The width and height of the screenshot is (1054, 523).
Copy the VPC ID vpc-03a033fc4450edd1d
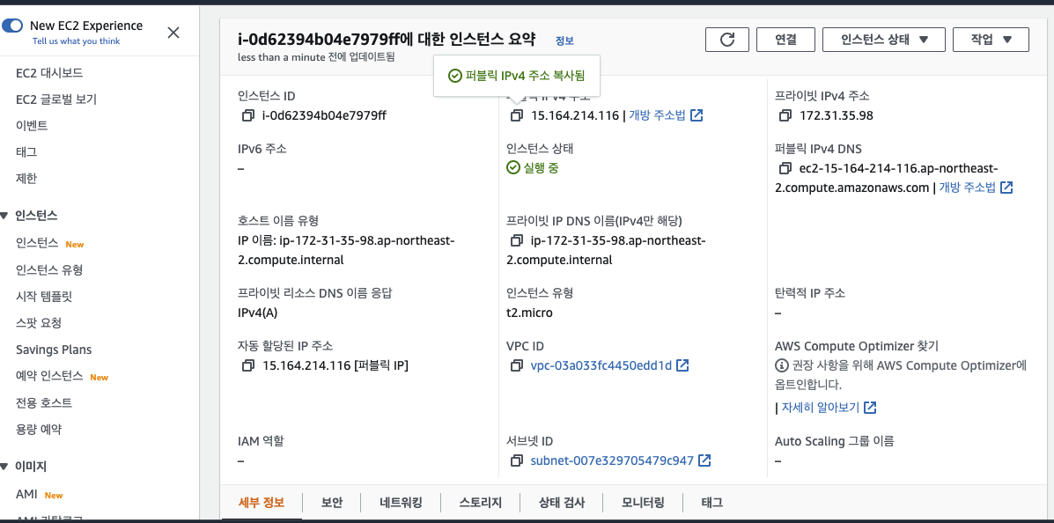[x=516, y=366]
